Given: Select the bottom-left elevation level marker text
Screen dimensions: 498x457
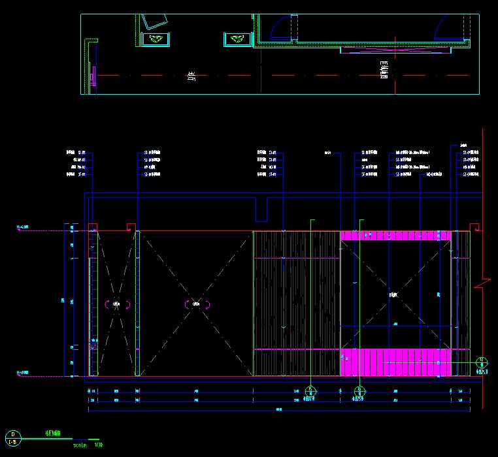Looking at the screenshot, I should tap(22, 373).
